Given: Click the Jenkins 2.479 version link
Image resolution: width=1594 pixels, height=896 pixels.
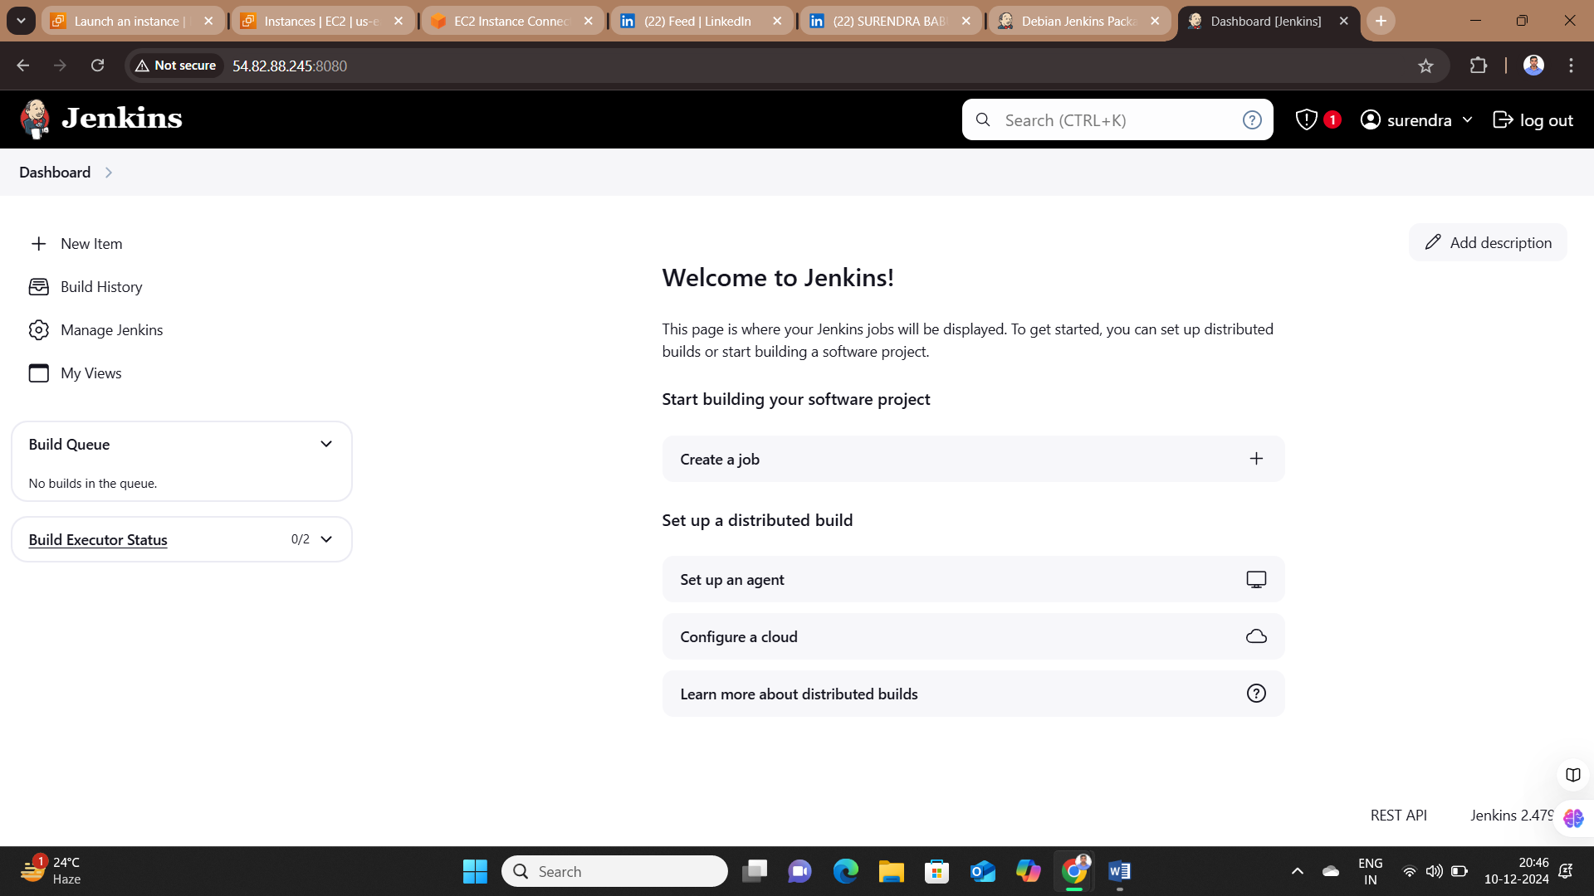Looking at the screenshot, I should [x=1512, y=816].
